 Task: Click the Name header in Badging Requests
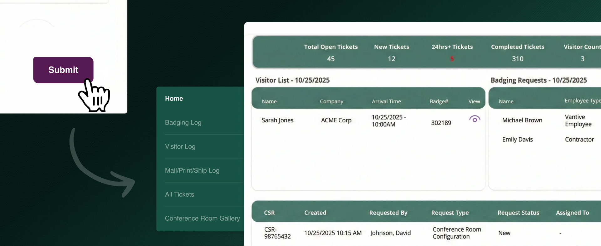point(506,101)
